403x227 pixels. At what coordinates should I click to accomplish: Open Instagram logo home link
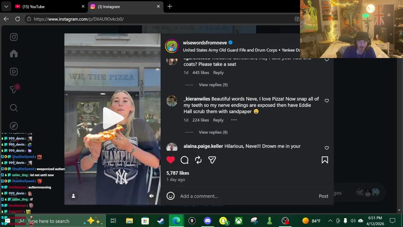point(14,37)
